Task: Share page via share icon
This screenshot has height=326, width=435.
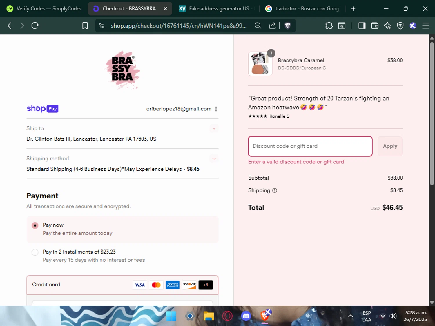Action: point(272,26)
